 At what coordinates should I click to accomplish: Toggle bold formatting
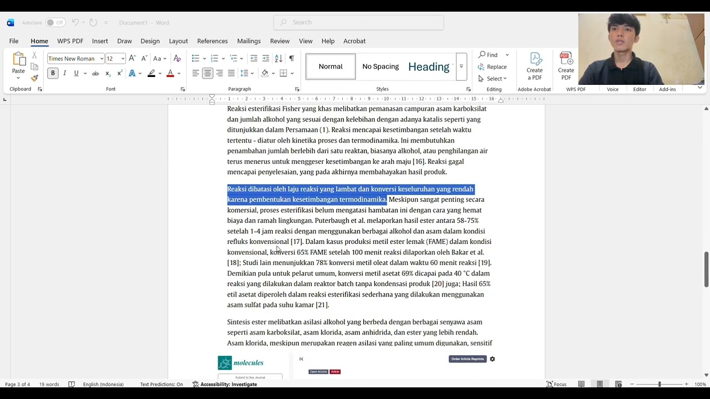[53, 73]
